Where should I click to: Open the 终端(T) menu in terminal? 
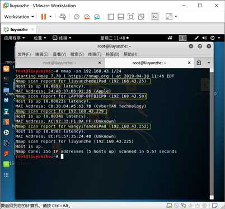point(95,54)
